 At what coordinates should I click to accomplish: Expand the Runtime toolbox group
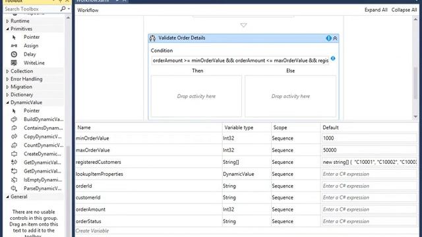coord(7,21)
